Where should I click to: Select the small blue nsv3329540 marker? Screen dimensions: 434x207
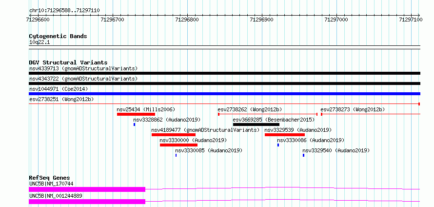pos(304,155)
